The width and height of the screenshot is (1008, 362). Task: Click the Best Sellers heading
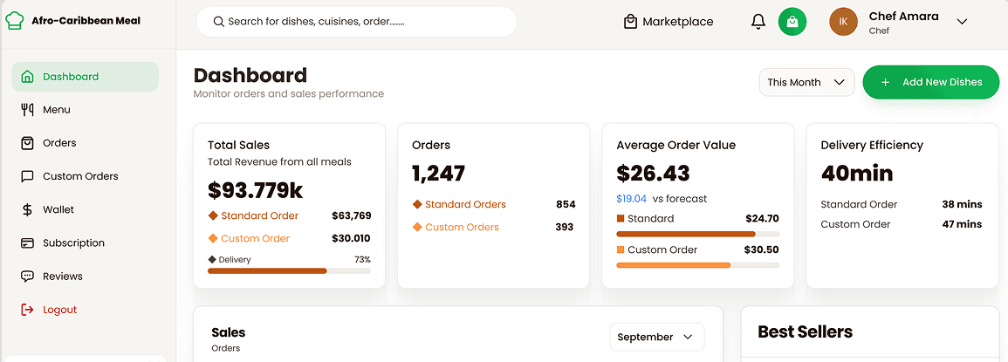point(805,331)
